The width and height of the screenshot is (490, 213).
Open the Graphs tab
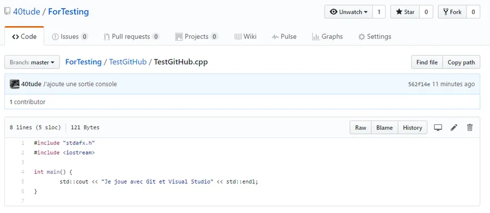coord(328,36)
